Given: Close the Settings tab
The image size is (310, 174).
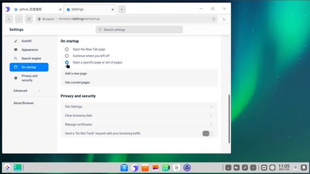Looking at the screenshot, I should tap(112, 9).
